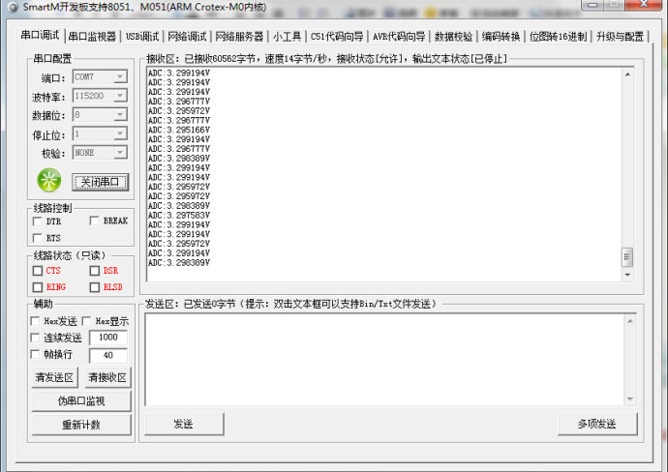Check the 连续发送 option
The height and width of the screenshot is (472, 668).
tap(36, 338)
